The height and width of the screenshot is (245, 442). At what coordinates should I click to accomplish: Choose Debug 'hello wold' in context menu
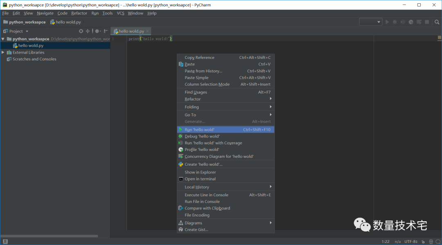coord(202,136)
